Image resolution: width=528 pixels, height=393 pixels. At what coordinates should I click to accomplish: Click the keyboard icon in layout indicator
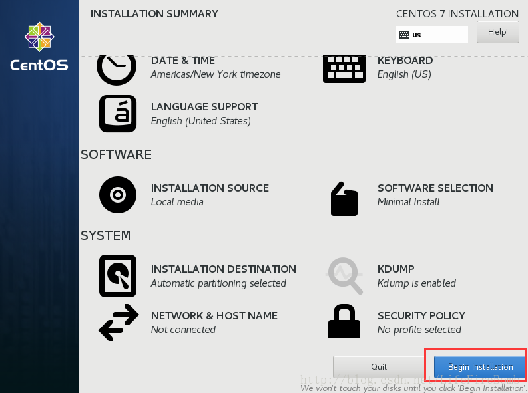(x=403, y=35)
